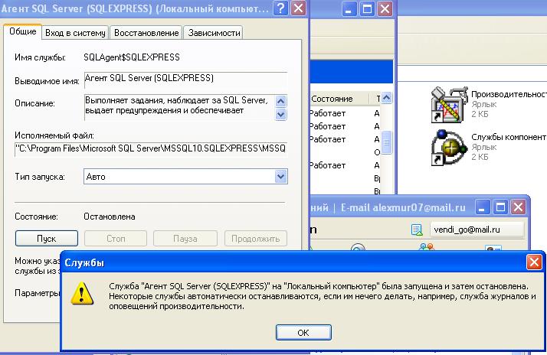Click the vendi_go@mail.ru field

click(477, 230)
